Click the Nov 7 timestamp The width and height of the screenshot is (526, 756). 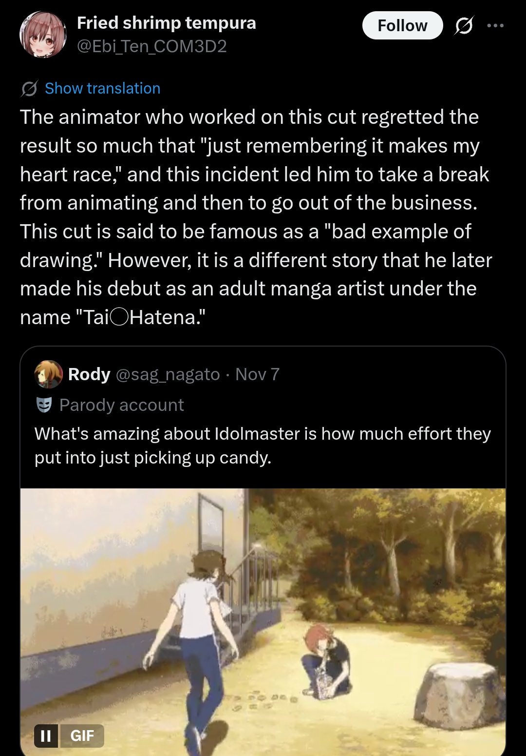(x=257, y=374)
